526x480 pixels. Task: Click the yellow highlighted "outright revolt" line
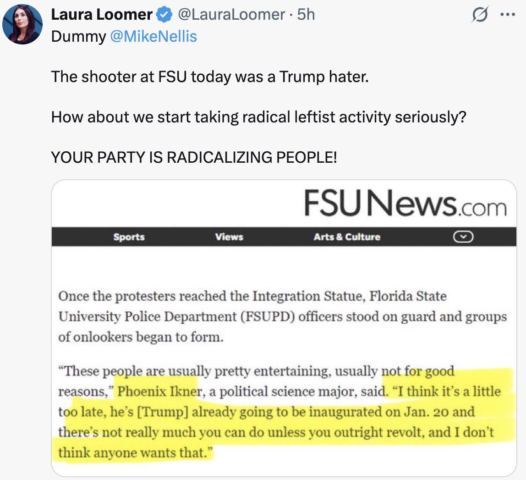point(276,432)
